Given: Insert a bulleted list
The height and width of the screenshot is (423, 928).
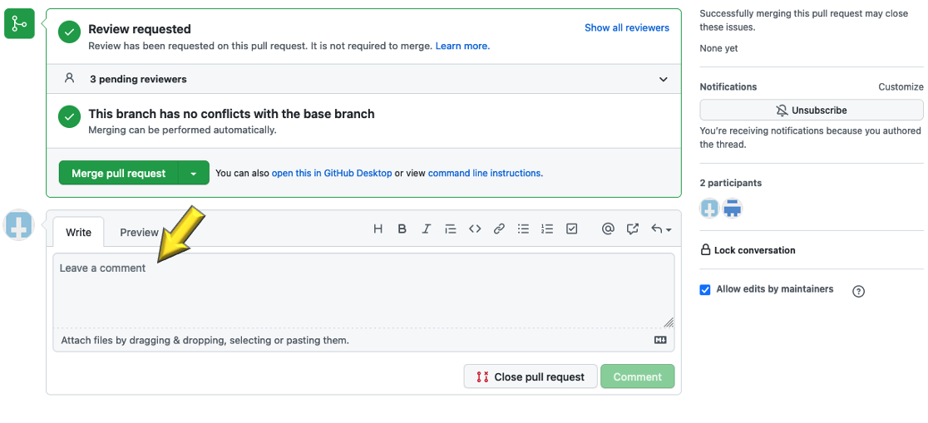Looking at the screenshot, I should coord(523,229).
